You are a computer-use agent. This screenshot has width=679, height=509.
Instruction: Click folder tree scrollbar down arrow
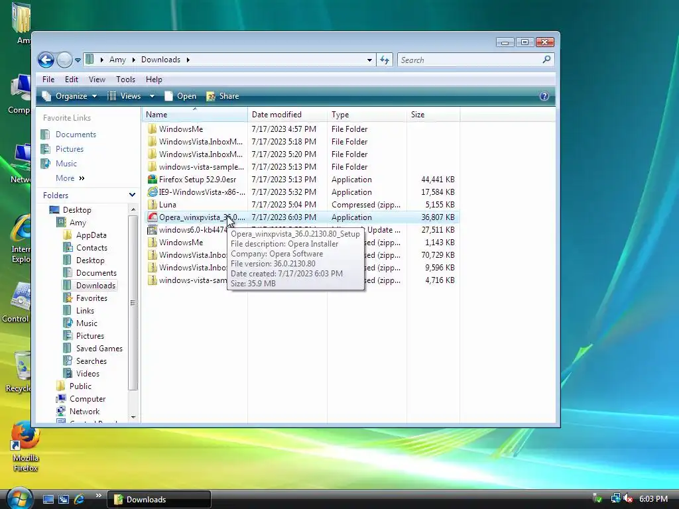tap(133, 418)
